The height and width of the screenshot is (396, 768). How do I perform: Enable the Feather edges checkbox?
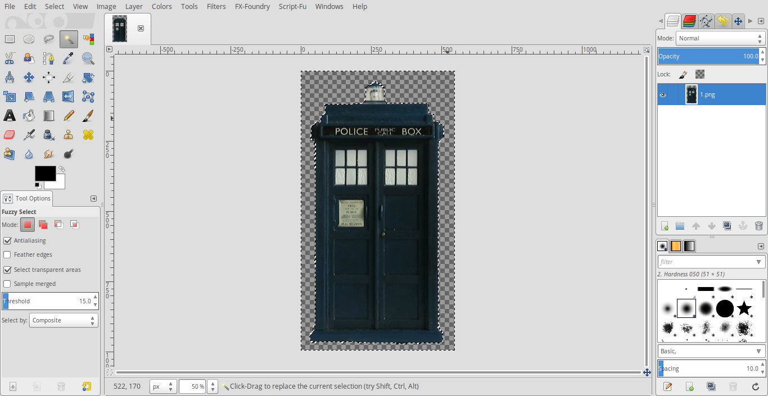pos(7,254)
